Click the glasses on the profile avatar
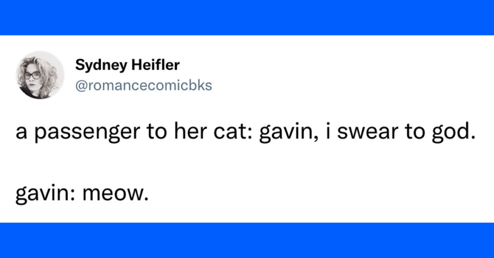Screen dimensions: 494x258 pyautogui.click(x=32, y=76)
